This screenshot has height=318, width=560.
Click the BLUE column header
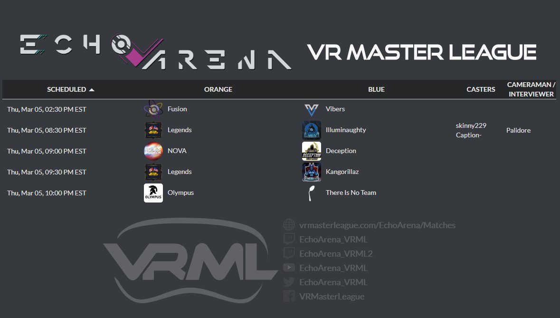[x=377, y=89]
